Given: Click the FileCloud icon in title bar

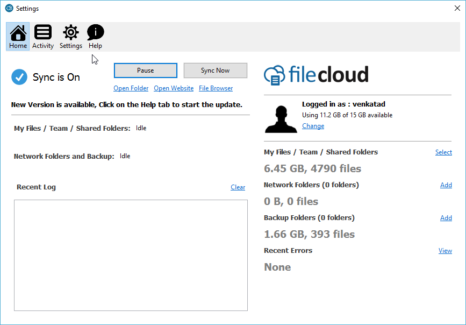Looking at the screenshot, I should pyautogui.click(x=9, y=8).
